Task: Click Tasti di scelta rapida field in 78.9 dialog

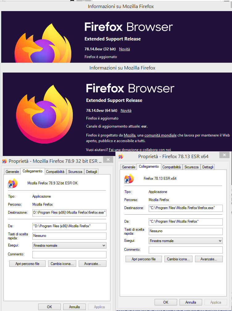Action: click(x=69, y=236)
